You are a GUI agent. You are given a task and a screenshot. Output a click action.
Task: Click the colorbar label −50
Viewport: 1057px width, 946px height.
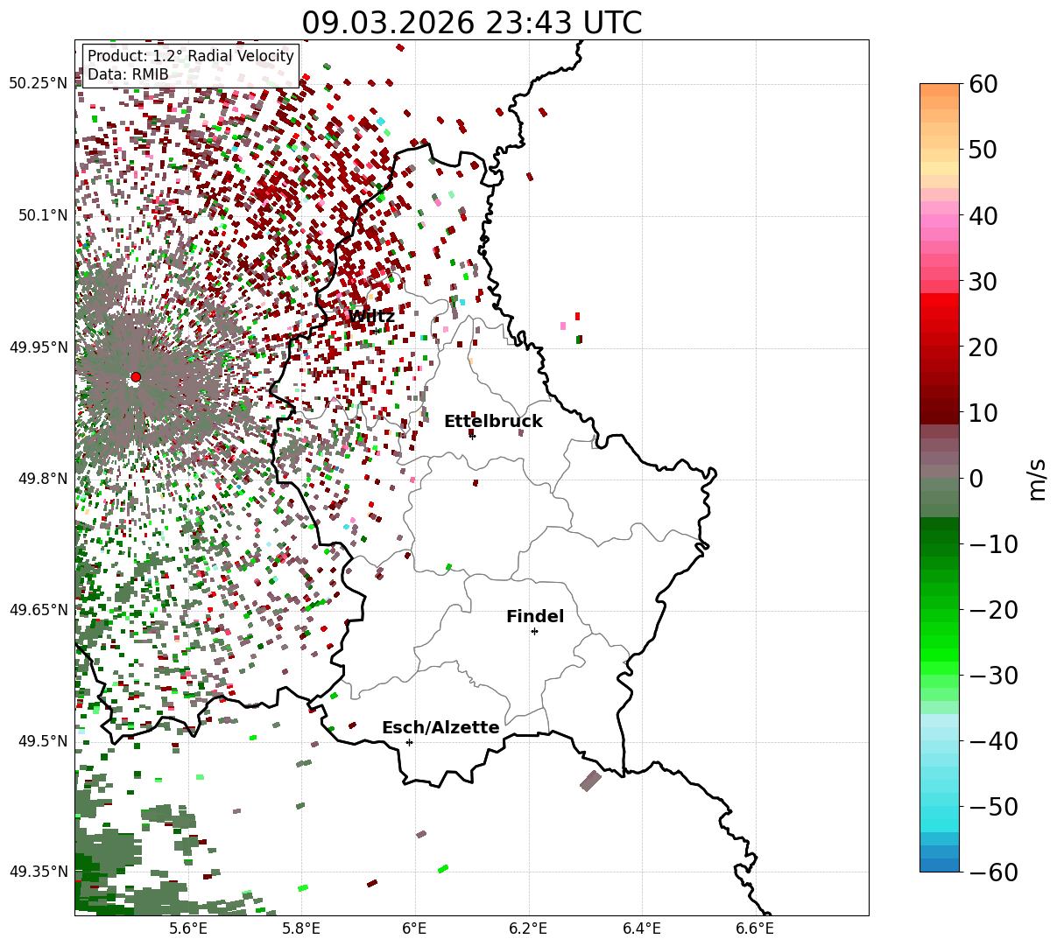(993, 807)
